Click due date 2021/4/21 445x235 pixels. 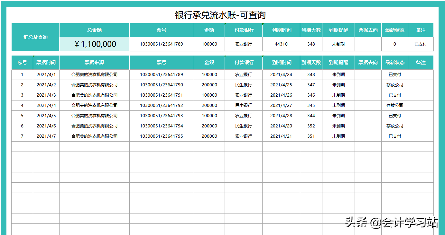click(281, 136)
